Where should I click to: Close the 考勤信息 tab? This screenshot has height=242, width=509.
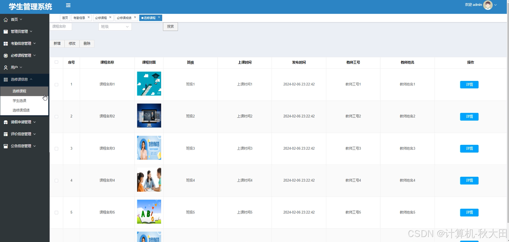89,17
